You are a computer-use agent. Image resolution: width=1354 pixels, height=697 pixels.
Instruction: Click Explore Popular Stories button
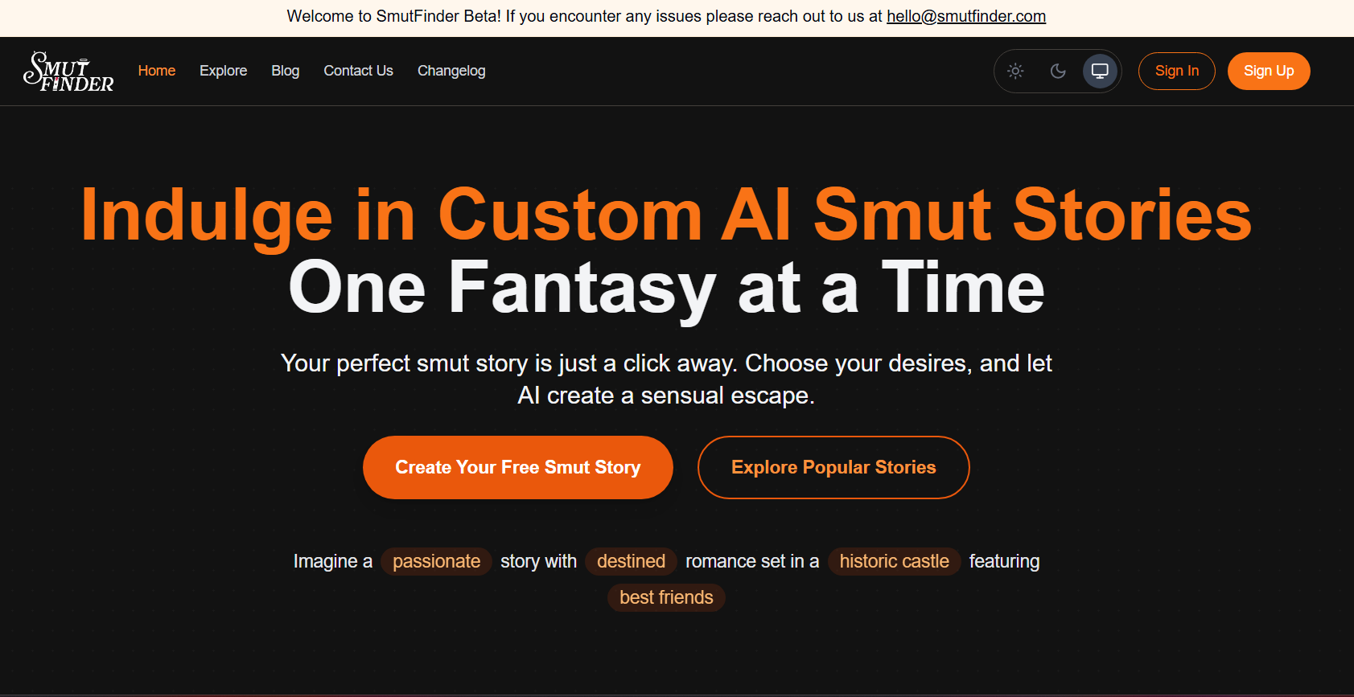[833, 467]
